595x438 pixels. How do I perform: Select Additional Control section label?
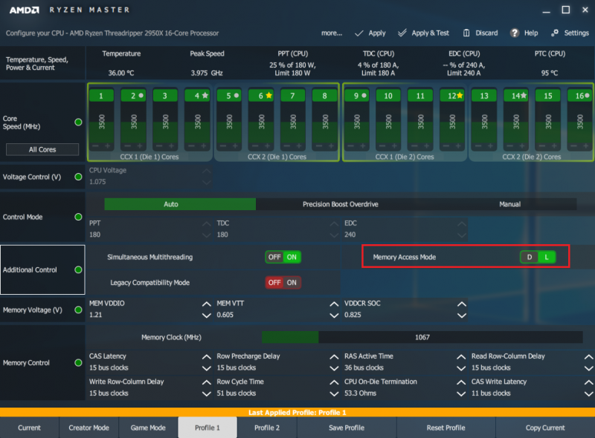coord(30,269)
